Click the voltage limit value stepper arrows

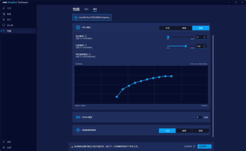pyautogui.click(x=204, y=37)
